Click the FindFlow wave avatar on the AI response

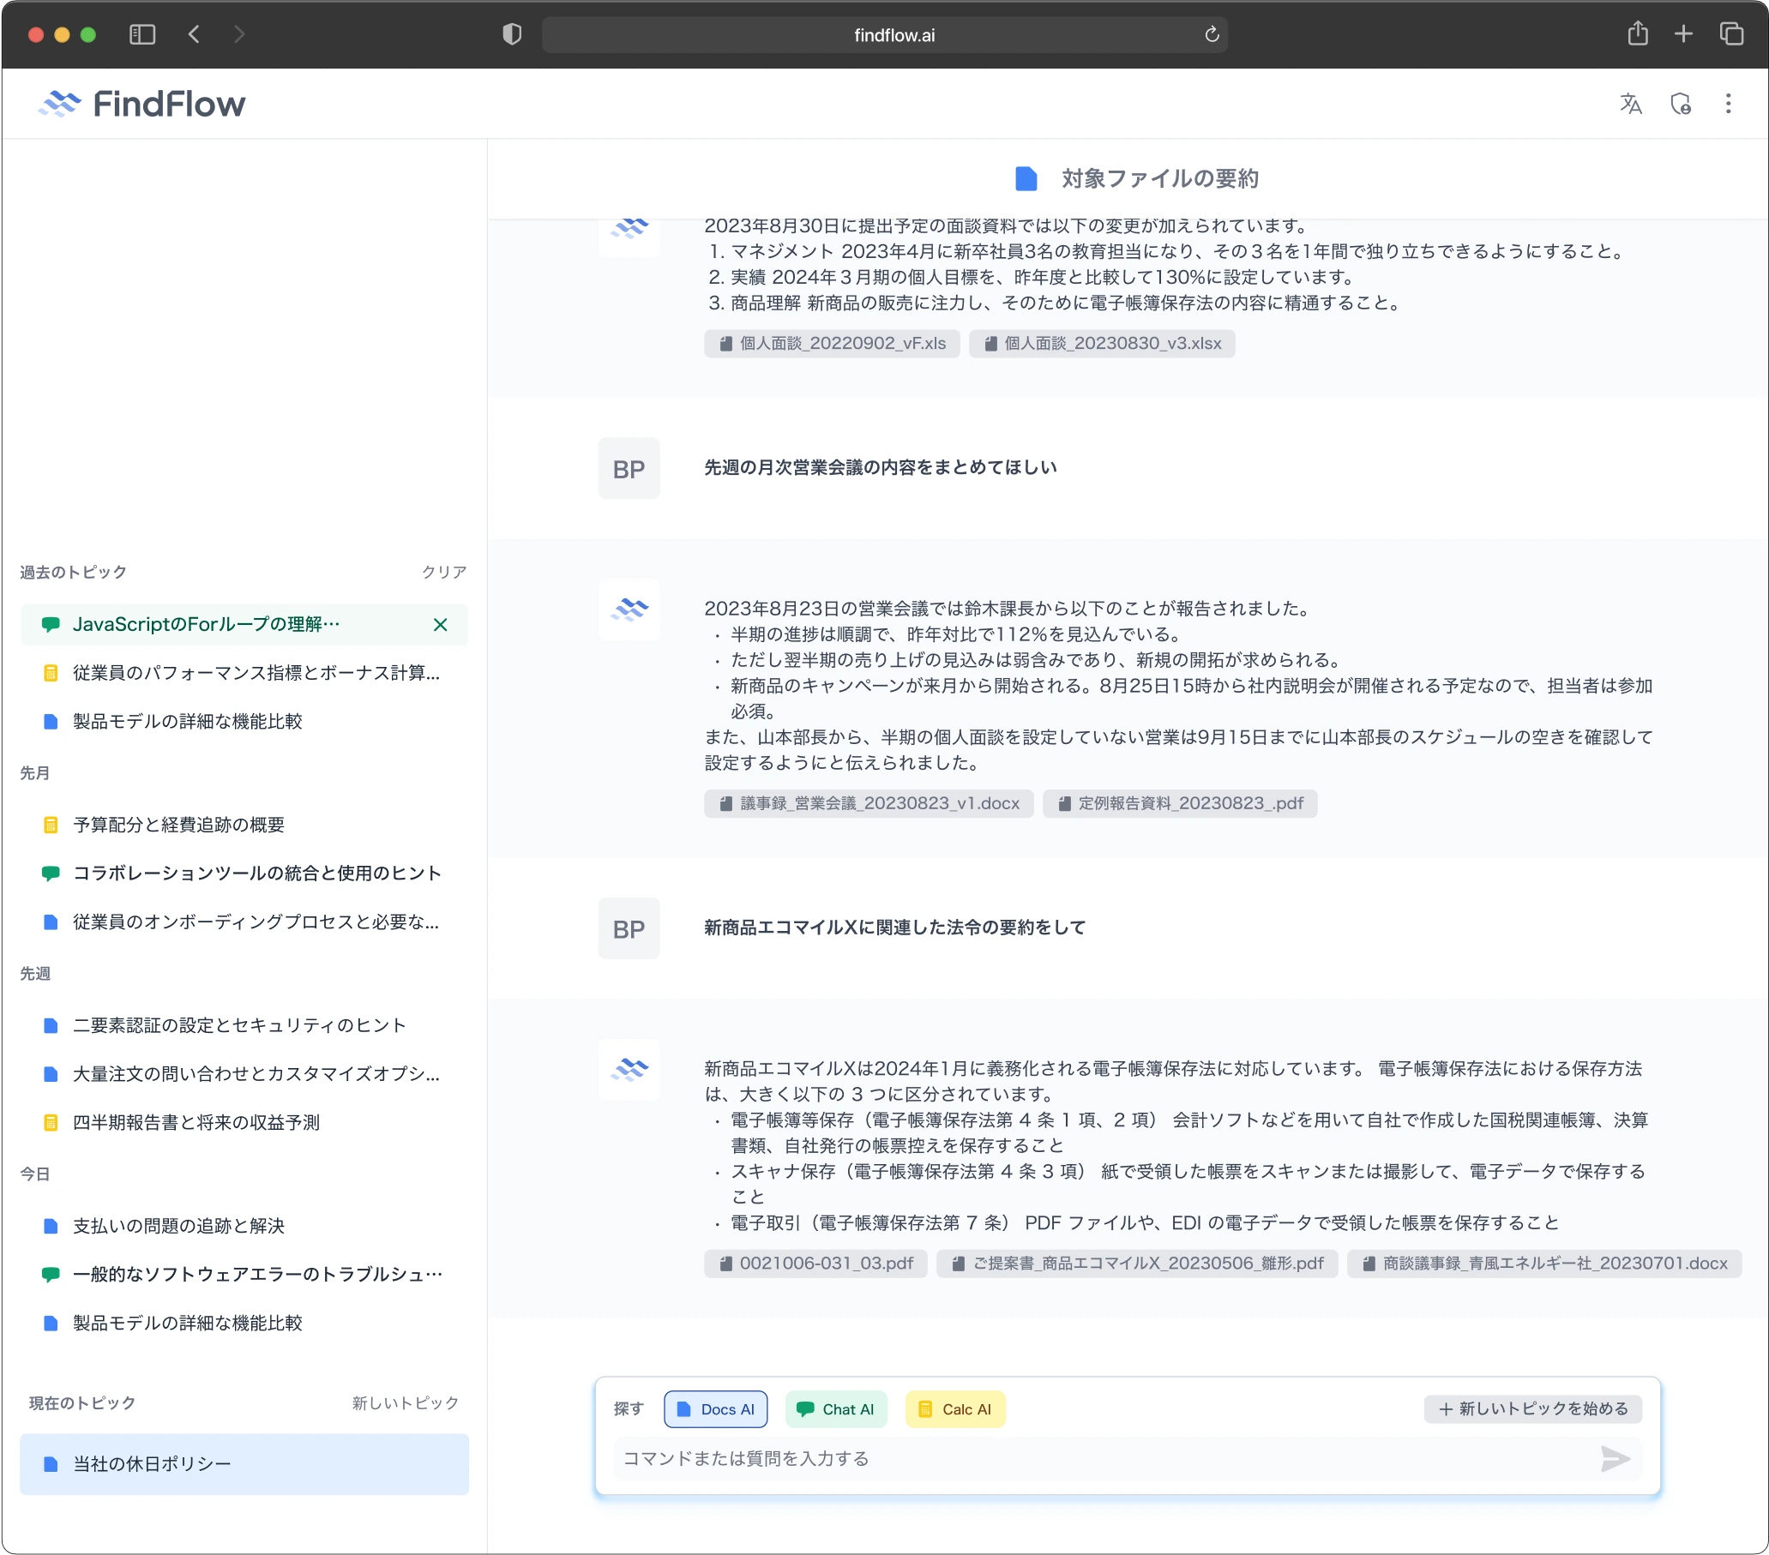pos(629,611)
